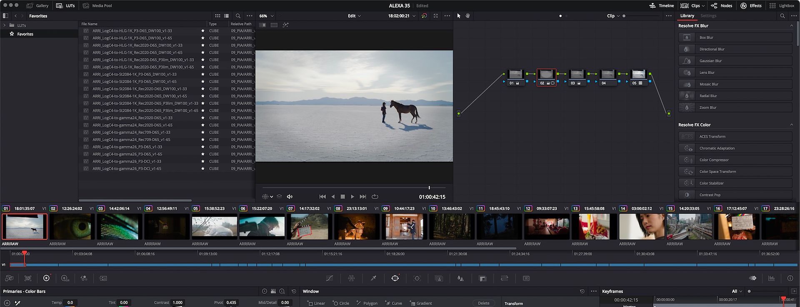Select clip 07 slate thumbnail
Viewport: 800px width, 307px height.
click(x=309, y=227)
